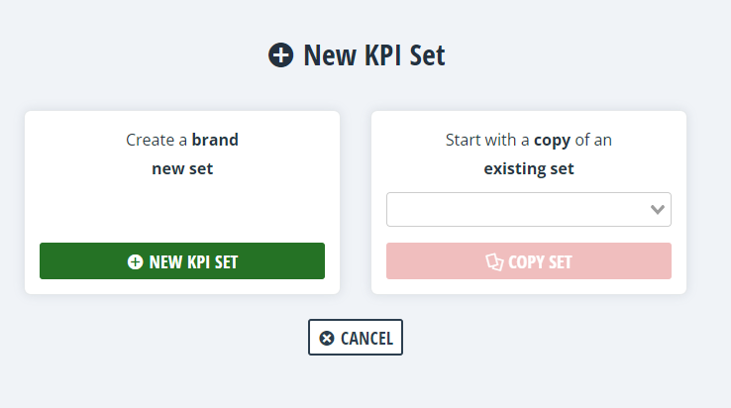Click the "Create a brand" text line
The image size is (731, 408).
coord(182,140)
